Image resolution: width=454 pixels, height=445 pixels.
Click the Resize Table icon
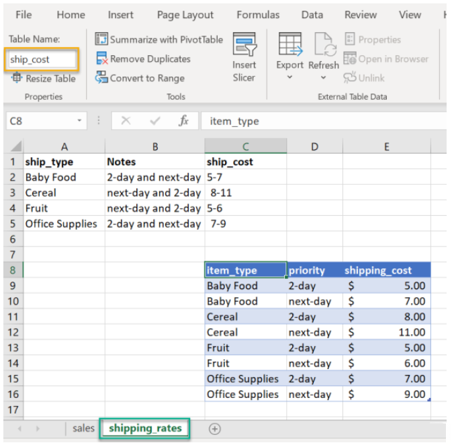coord(17,78)
